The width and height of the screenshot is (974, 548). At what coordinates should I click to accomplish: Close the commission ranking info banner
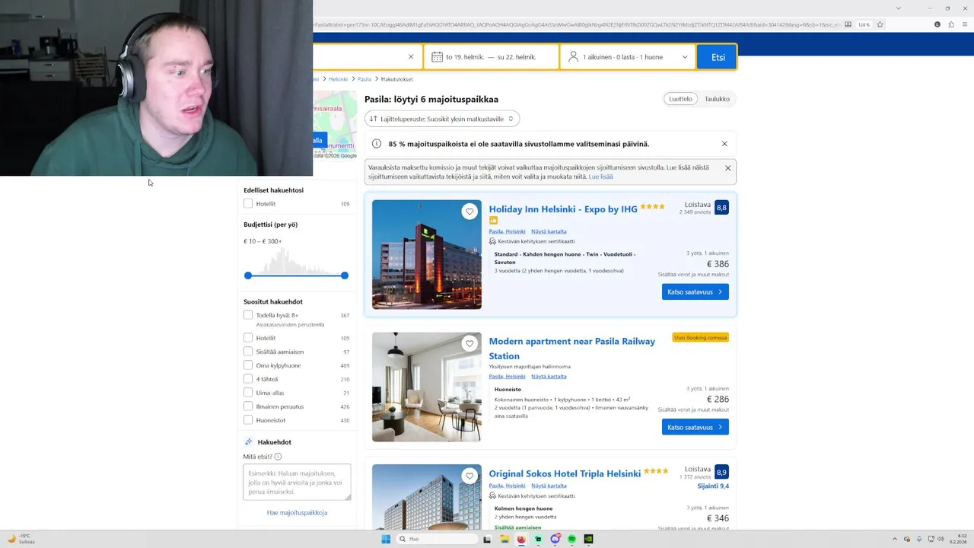click(x=727, y=168)
